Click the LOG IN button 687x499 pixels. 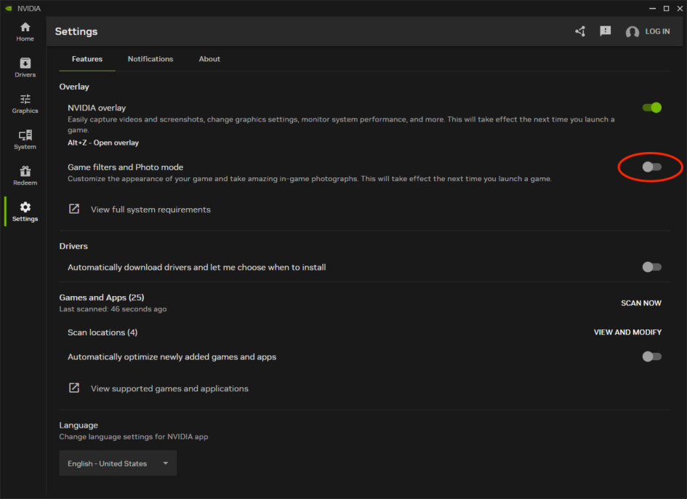pos(657,31)
